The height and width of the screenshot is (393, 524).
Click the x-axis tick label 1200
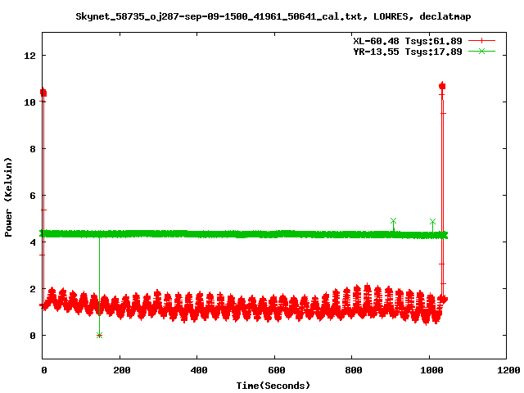point(508,370)
